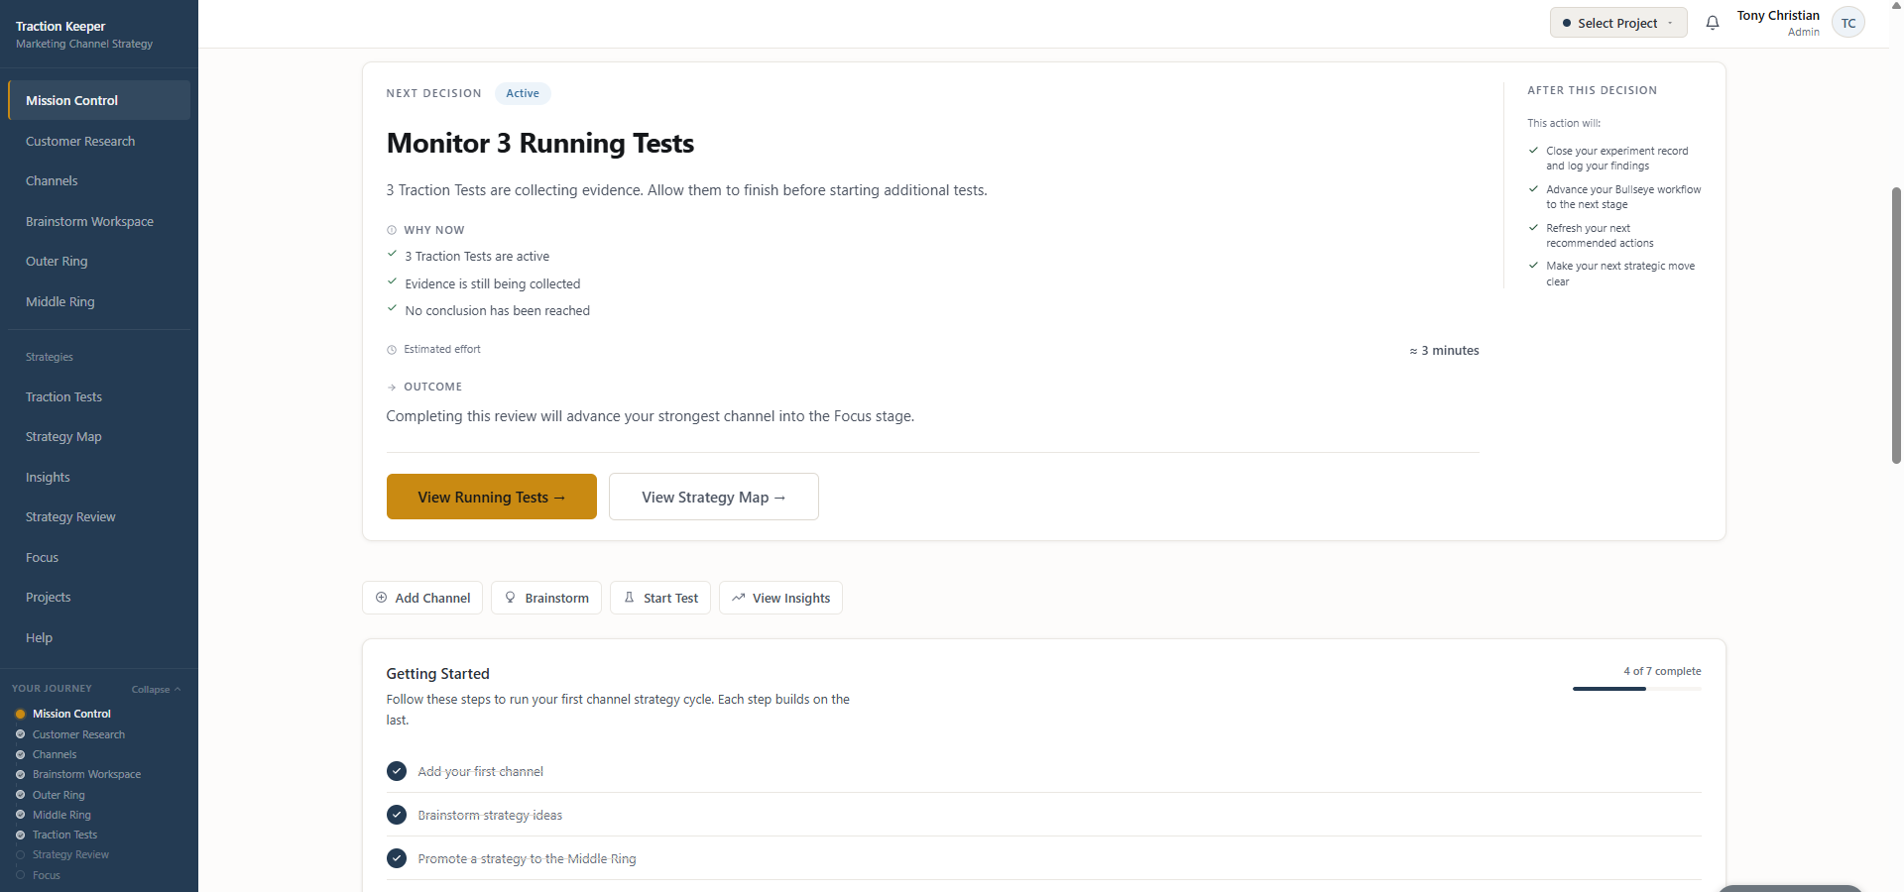Click Customer Research journey check dot
The width and height of the screenshot is (1904, 892).
pos(20,734)
